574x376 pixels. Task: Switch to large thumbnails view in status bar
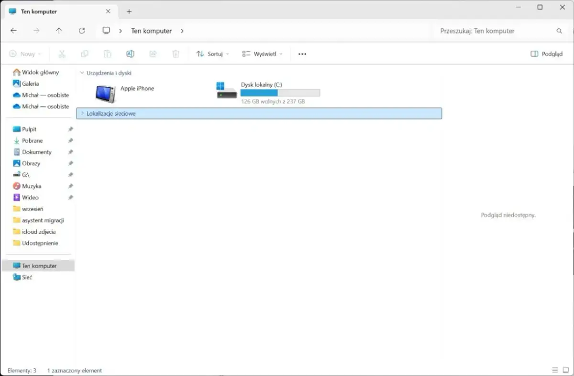coord(565,370)
